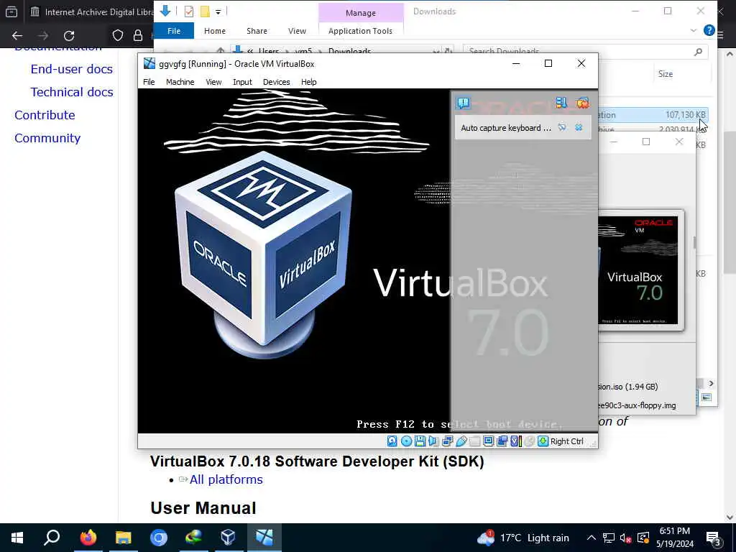Open File Explorer Help question mark

click(709, 31)
